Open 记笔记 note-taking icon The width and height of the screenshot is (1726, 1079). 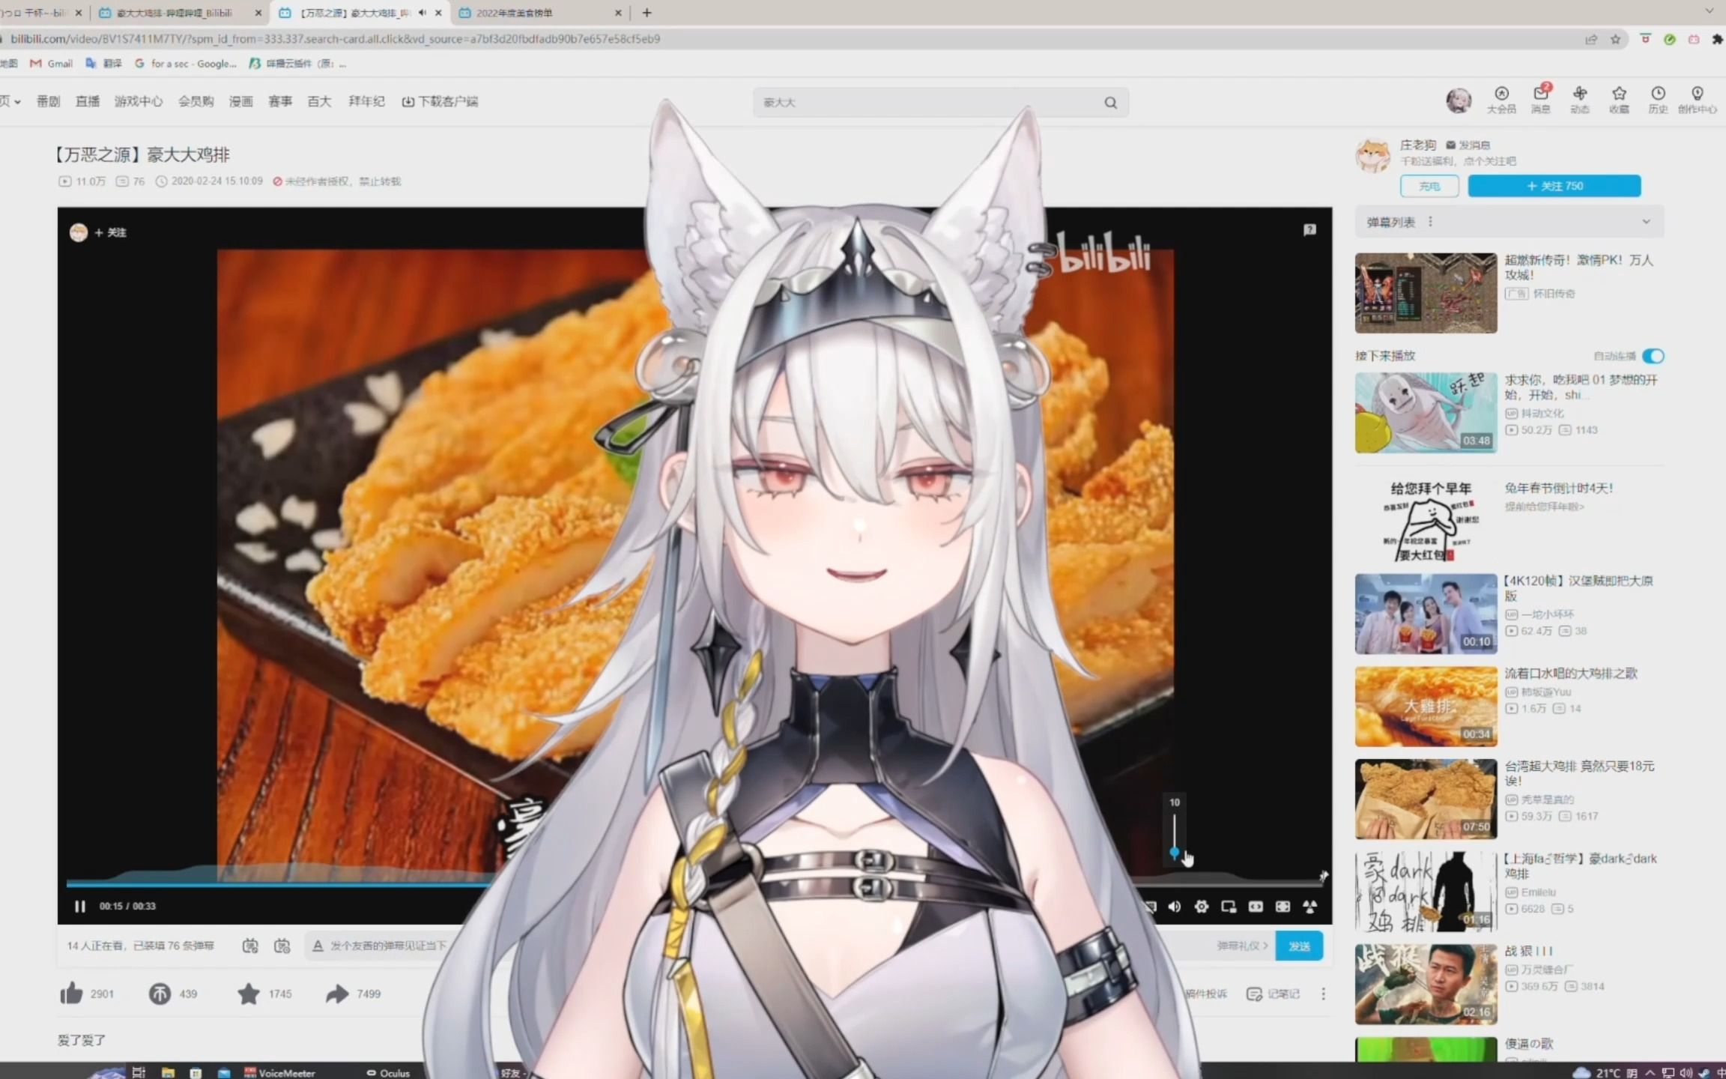(1273, 994)
